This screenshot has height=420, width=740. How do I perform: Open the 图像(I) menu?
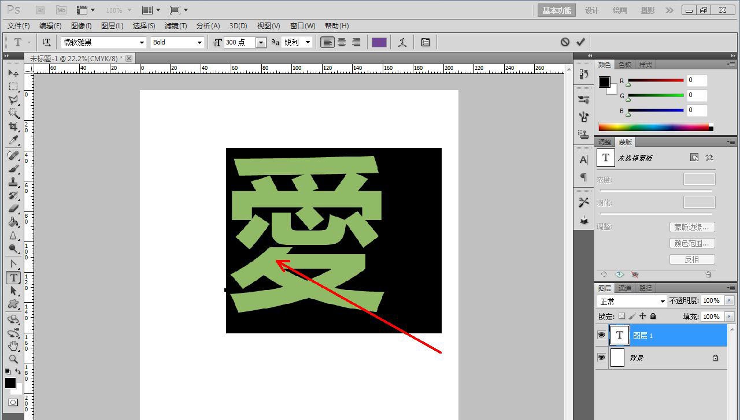(82, 25)
